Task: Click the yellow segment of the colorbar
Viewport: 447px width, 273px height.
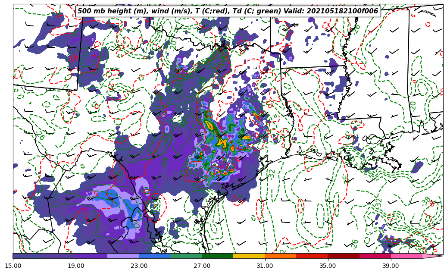Action: (x=249, y=256)
